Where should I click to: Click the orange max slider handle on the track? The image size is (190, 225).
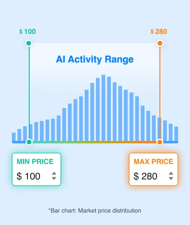coord(160,142)
